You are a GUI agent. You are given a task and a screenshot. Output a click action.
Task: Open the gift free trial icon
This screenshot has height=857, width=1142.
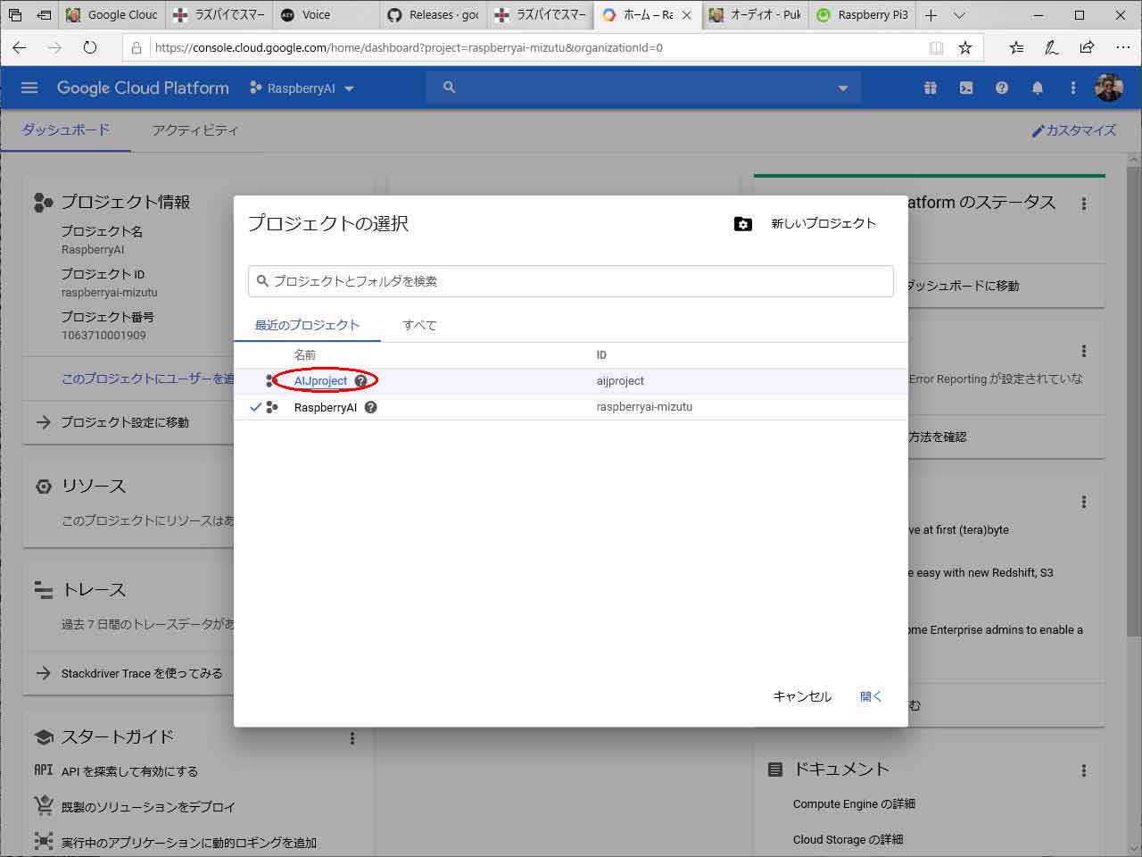[931, 87]
